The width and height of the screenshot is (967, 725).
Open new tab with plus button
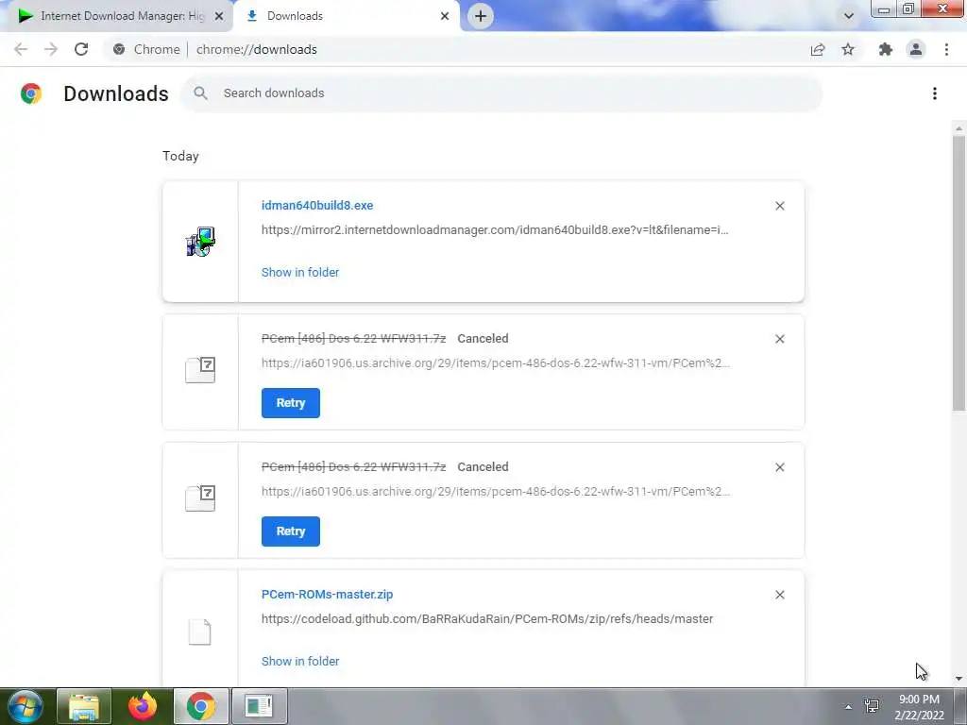481,16
